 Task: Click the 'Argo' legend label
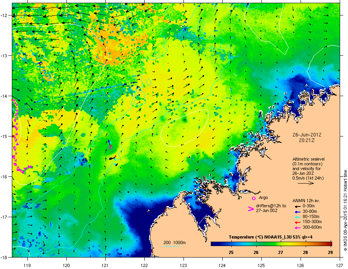[263, 197]
